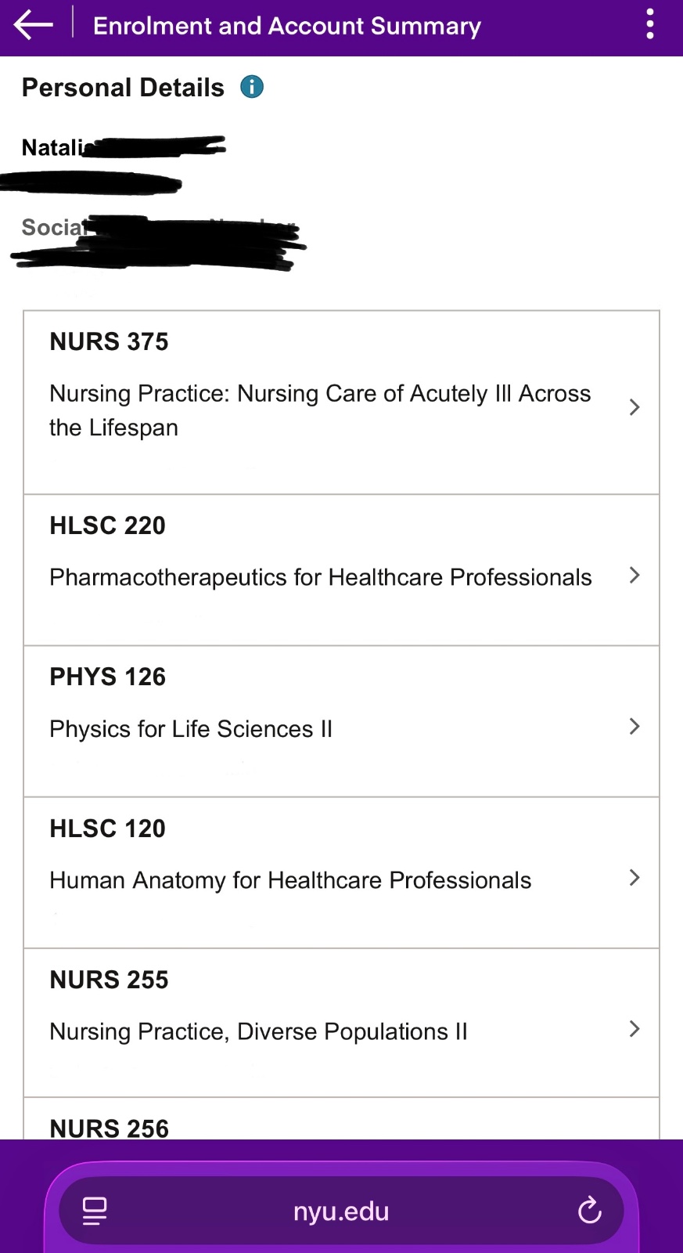Viewport: 683px width, 1253px height.
Task: Tap the page reload icon
Action: click(x=589, y=1211)
